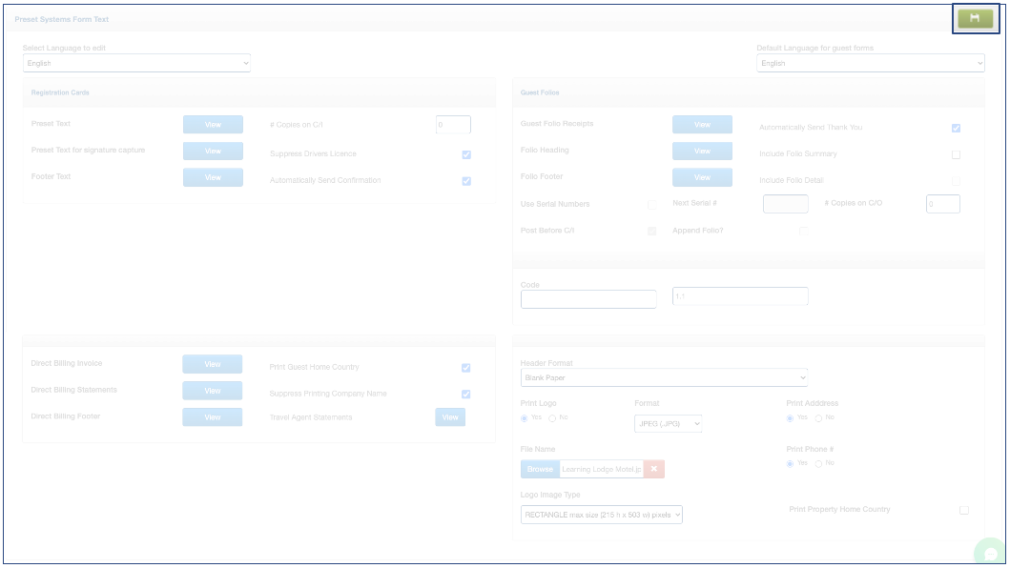Select No for Print Logo
1010x568 pixels.
(552, 418)
